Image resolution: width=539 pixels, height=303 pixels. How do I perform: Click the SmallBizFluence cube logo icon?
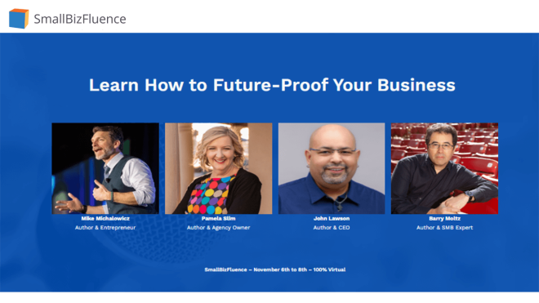tap(19, 19)
